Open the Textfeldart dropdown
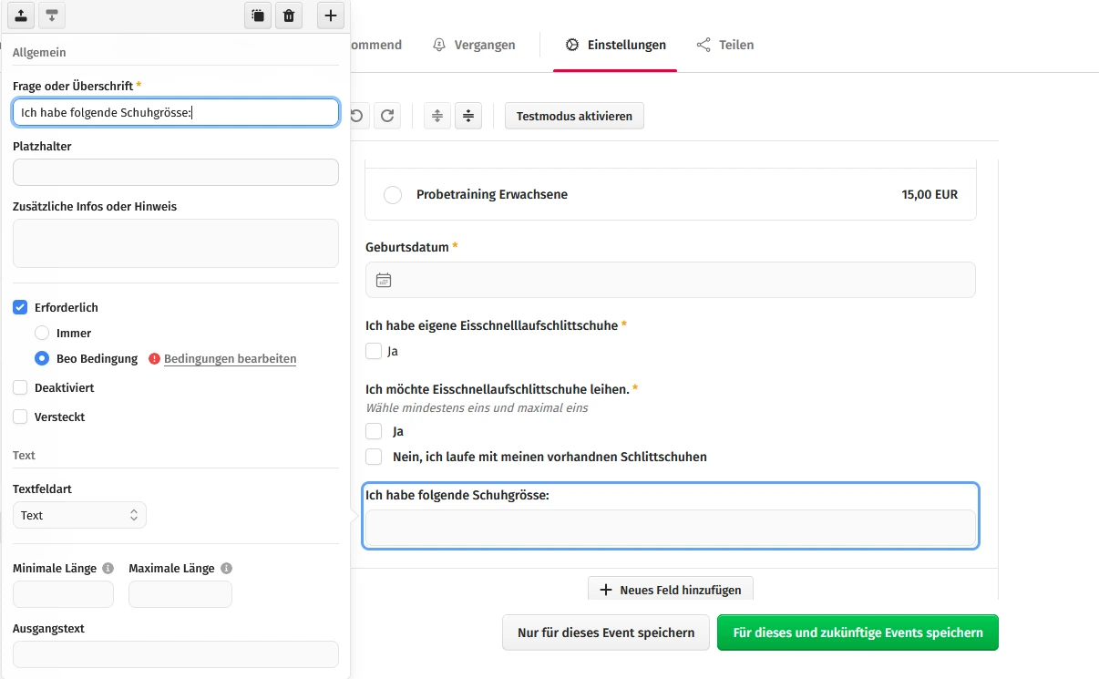Viewport: 1099px width, 679px height. click(79, 515)
